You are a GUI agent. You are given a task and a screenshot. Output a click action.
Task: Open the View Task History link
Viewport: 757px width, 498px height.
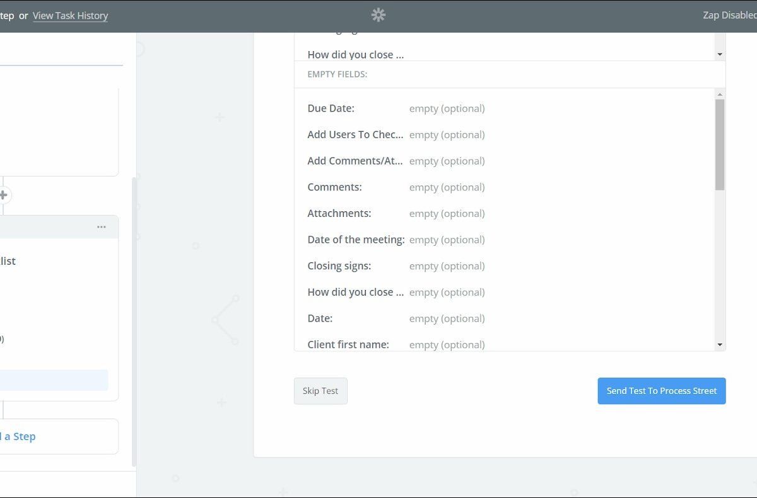70,16
